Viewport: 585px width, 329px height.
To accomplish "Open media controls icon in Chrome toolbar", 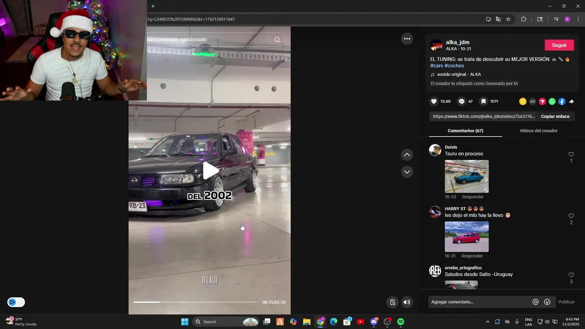I will pyautogui.click(x=556, y=19).
